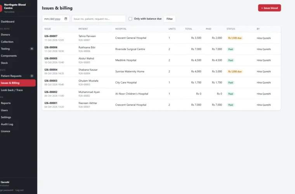Open issue I26-00004
Screen dimensions: 295x194
(51, 69)
